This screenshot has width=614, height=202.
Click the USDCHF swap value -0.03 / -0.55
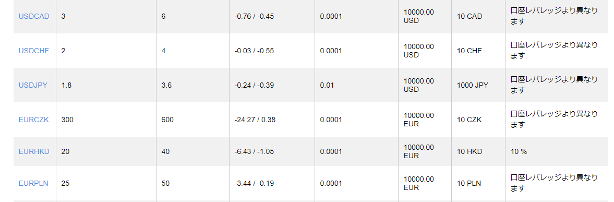point(254,51)
